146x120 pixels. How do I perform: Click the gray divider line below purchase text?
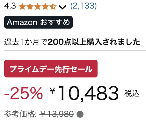click(x=75, y=50)
